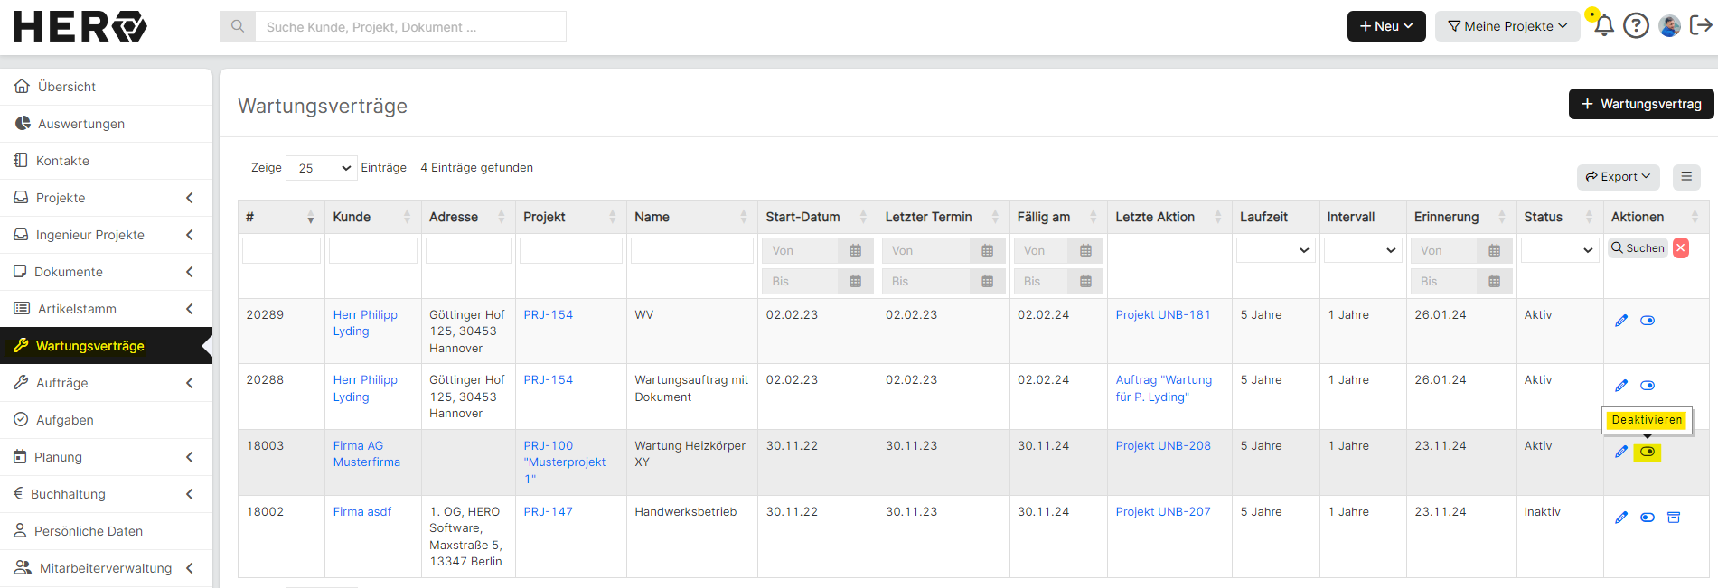
Task: Open customer link Firma AG Musterfirma
Action: tap(366, 454)
